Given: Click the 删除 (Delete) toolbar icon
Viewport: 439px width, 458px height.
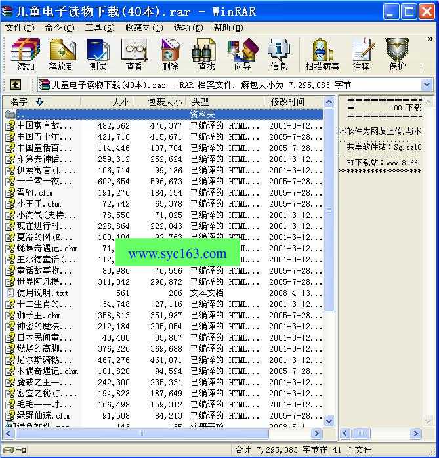Looking at the screenshot, I should tap(170, 54).
